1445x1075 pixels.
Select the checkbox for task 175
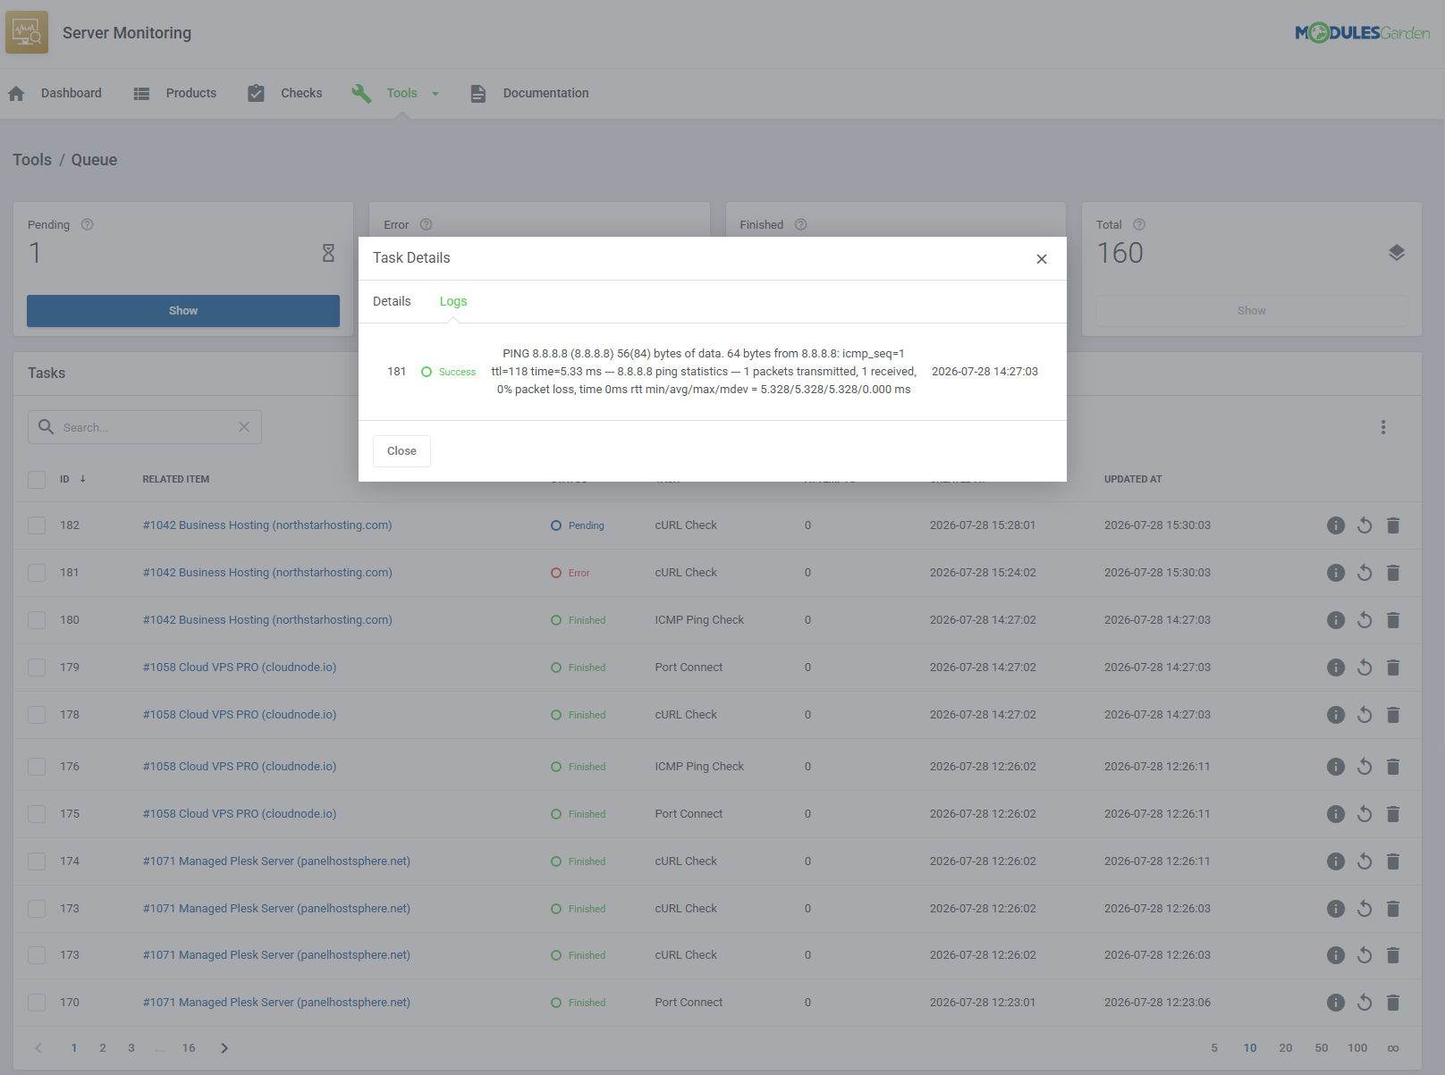coord(37,814)
